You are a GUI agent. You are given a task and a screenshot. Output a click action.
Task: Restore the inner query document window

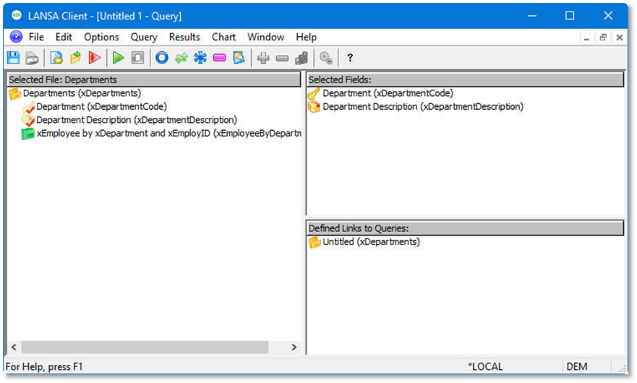point(603,38)
